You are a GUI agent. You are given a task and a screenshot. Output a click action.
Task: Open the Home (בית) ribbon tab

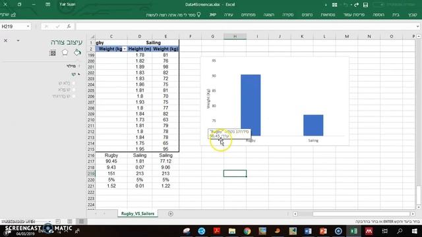pyautogui.click(x=396, y=14)
